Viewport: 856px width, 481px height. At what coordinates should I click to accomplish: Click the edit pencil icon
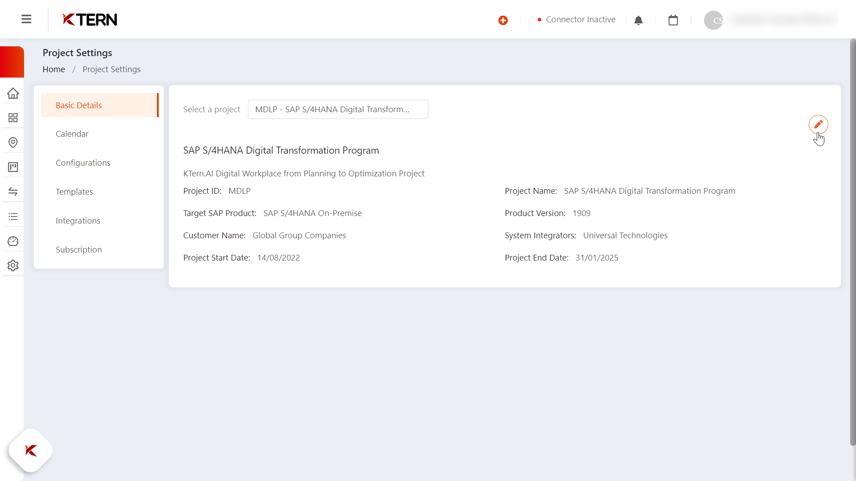819,124
